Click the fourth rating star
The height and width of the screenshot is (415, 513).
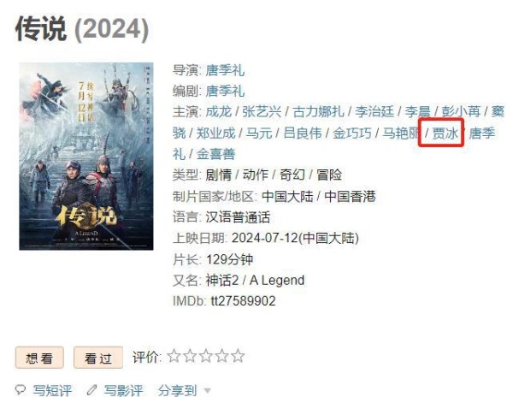[x=221, y=356]
